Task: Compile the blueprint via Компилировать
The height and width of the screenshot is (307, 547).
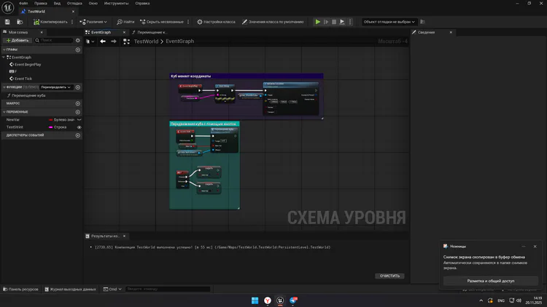Action: click(x=50, y=22)
